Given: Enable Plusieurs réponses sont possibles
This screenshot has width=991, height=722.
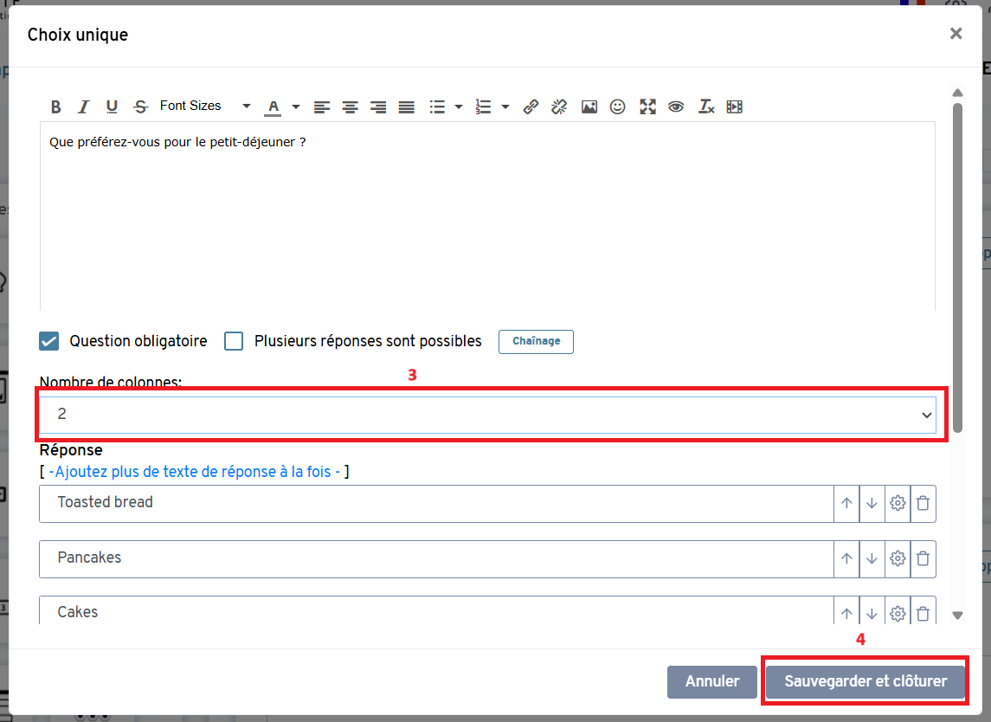Looking at the screenshot, I should [234, 341].
